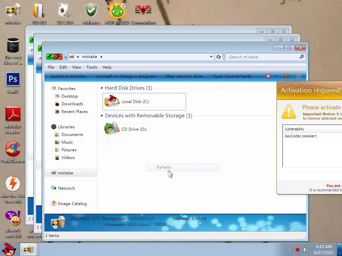Select Desktop under Favorites

click(69, 96)
